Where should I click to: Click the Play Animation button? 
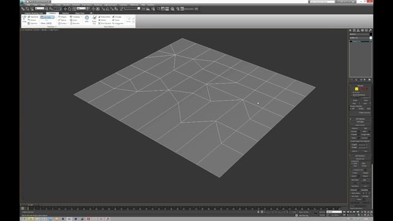click(351, 212)
